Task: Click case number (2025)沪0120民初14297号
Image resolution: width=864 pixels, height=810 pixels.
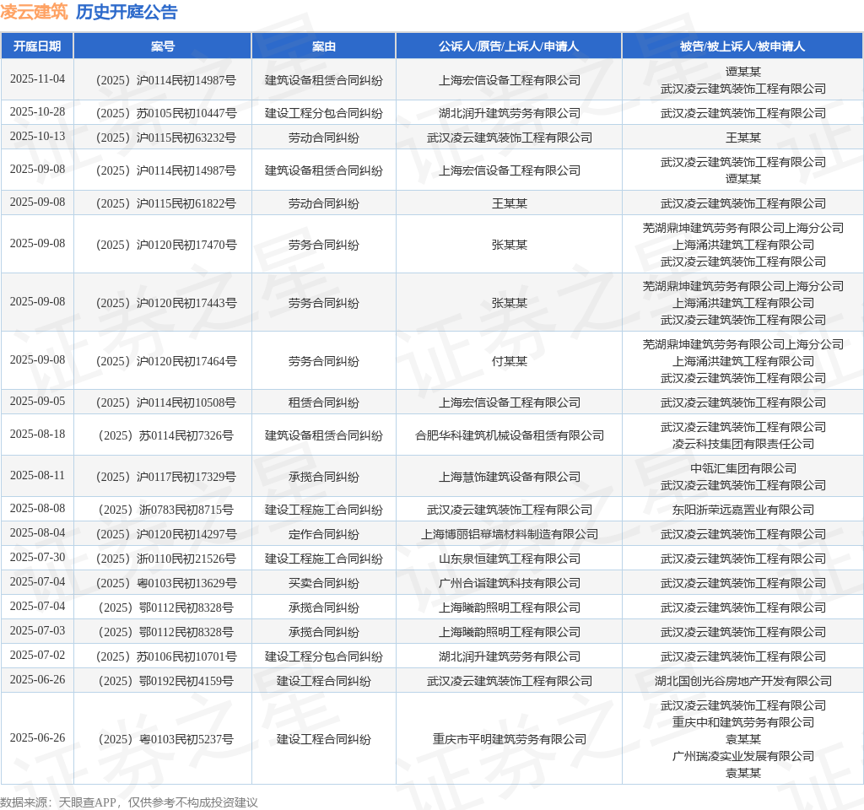Action: coord(166,534)
